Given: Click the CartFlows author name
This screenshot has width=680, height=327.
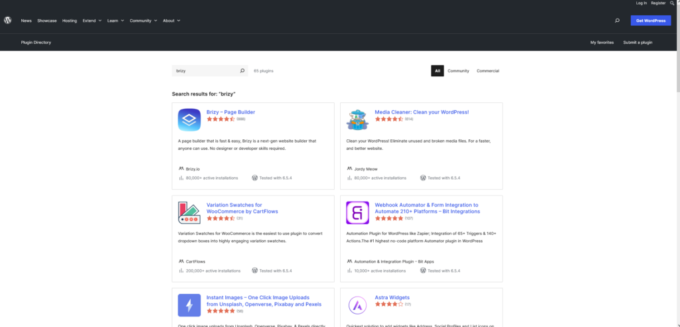Looking at the screenshot, I should pos(196,261).
